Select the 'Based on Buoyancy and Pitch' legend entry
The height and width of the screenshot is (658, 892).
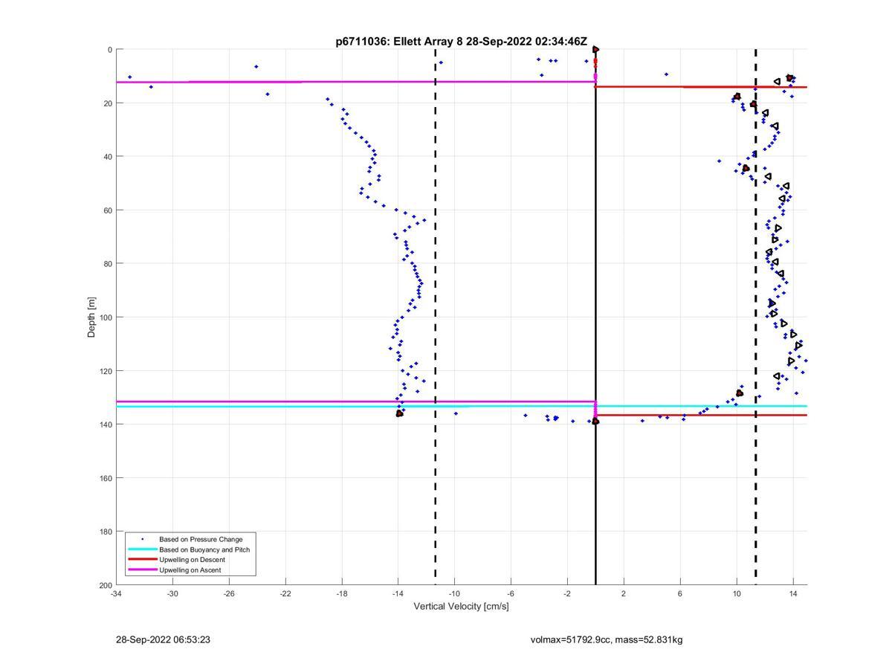point(204,549)
